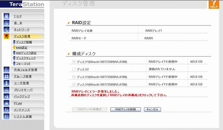
Task: Click the 接続されていません status text
Action: point(162,69)
